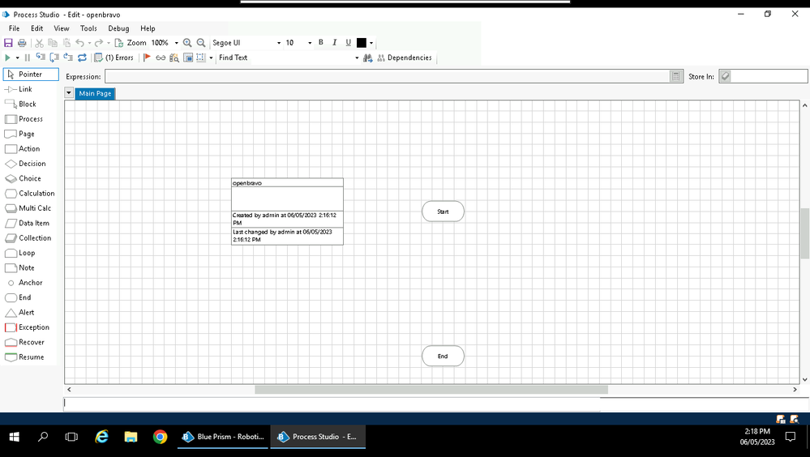Expand the page list arrow beside Main Page
810x457 pixels.
(x=69, y=93)
